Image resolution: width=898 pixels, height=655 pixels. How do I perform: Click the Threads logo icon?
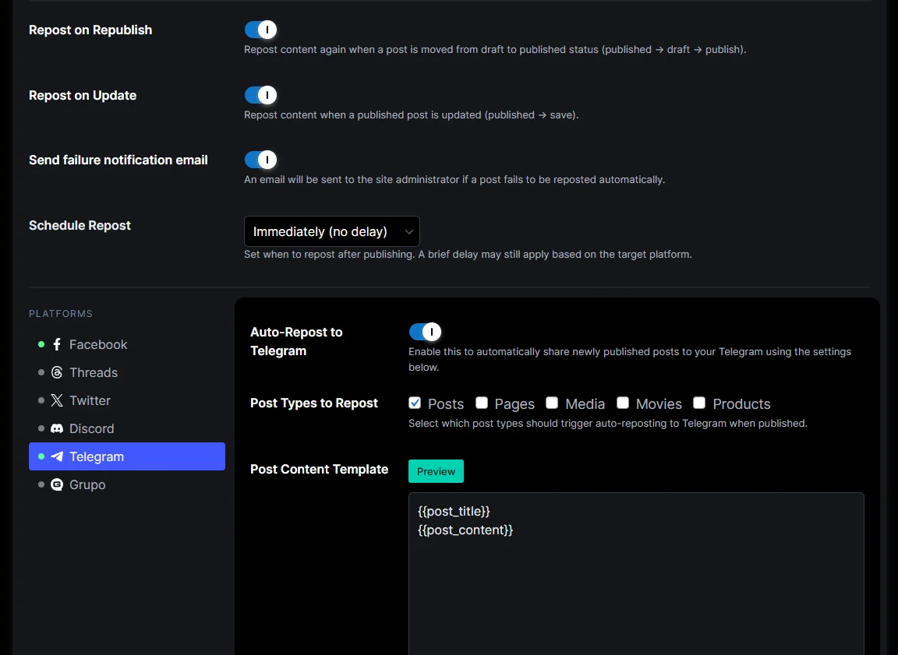tap(57, 372)
